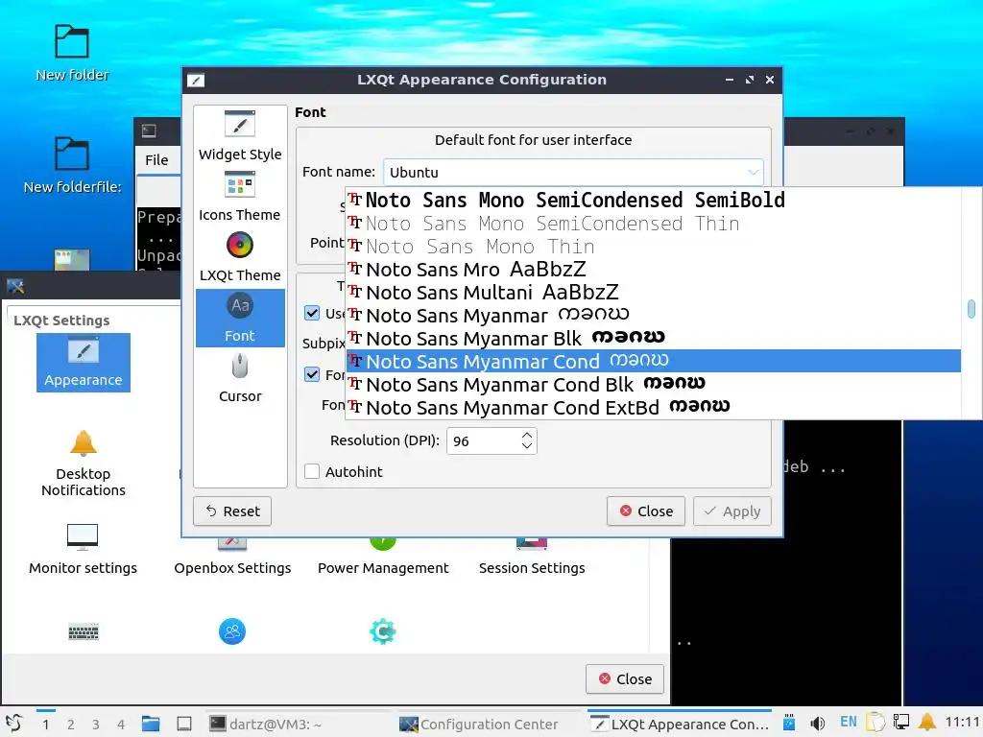The height and width of the screenshot is (737, 983).
Task: Open File menu in terminal window
Action: (x=156, y=160)
